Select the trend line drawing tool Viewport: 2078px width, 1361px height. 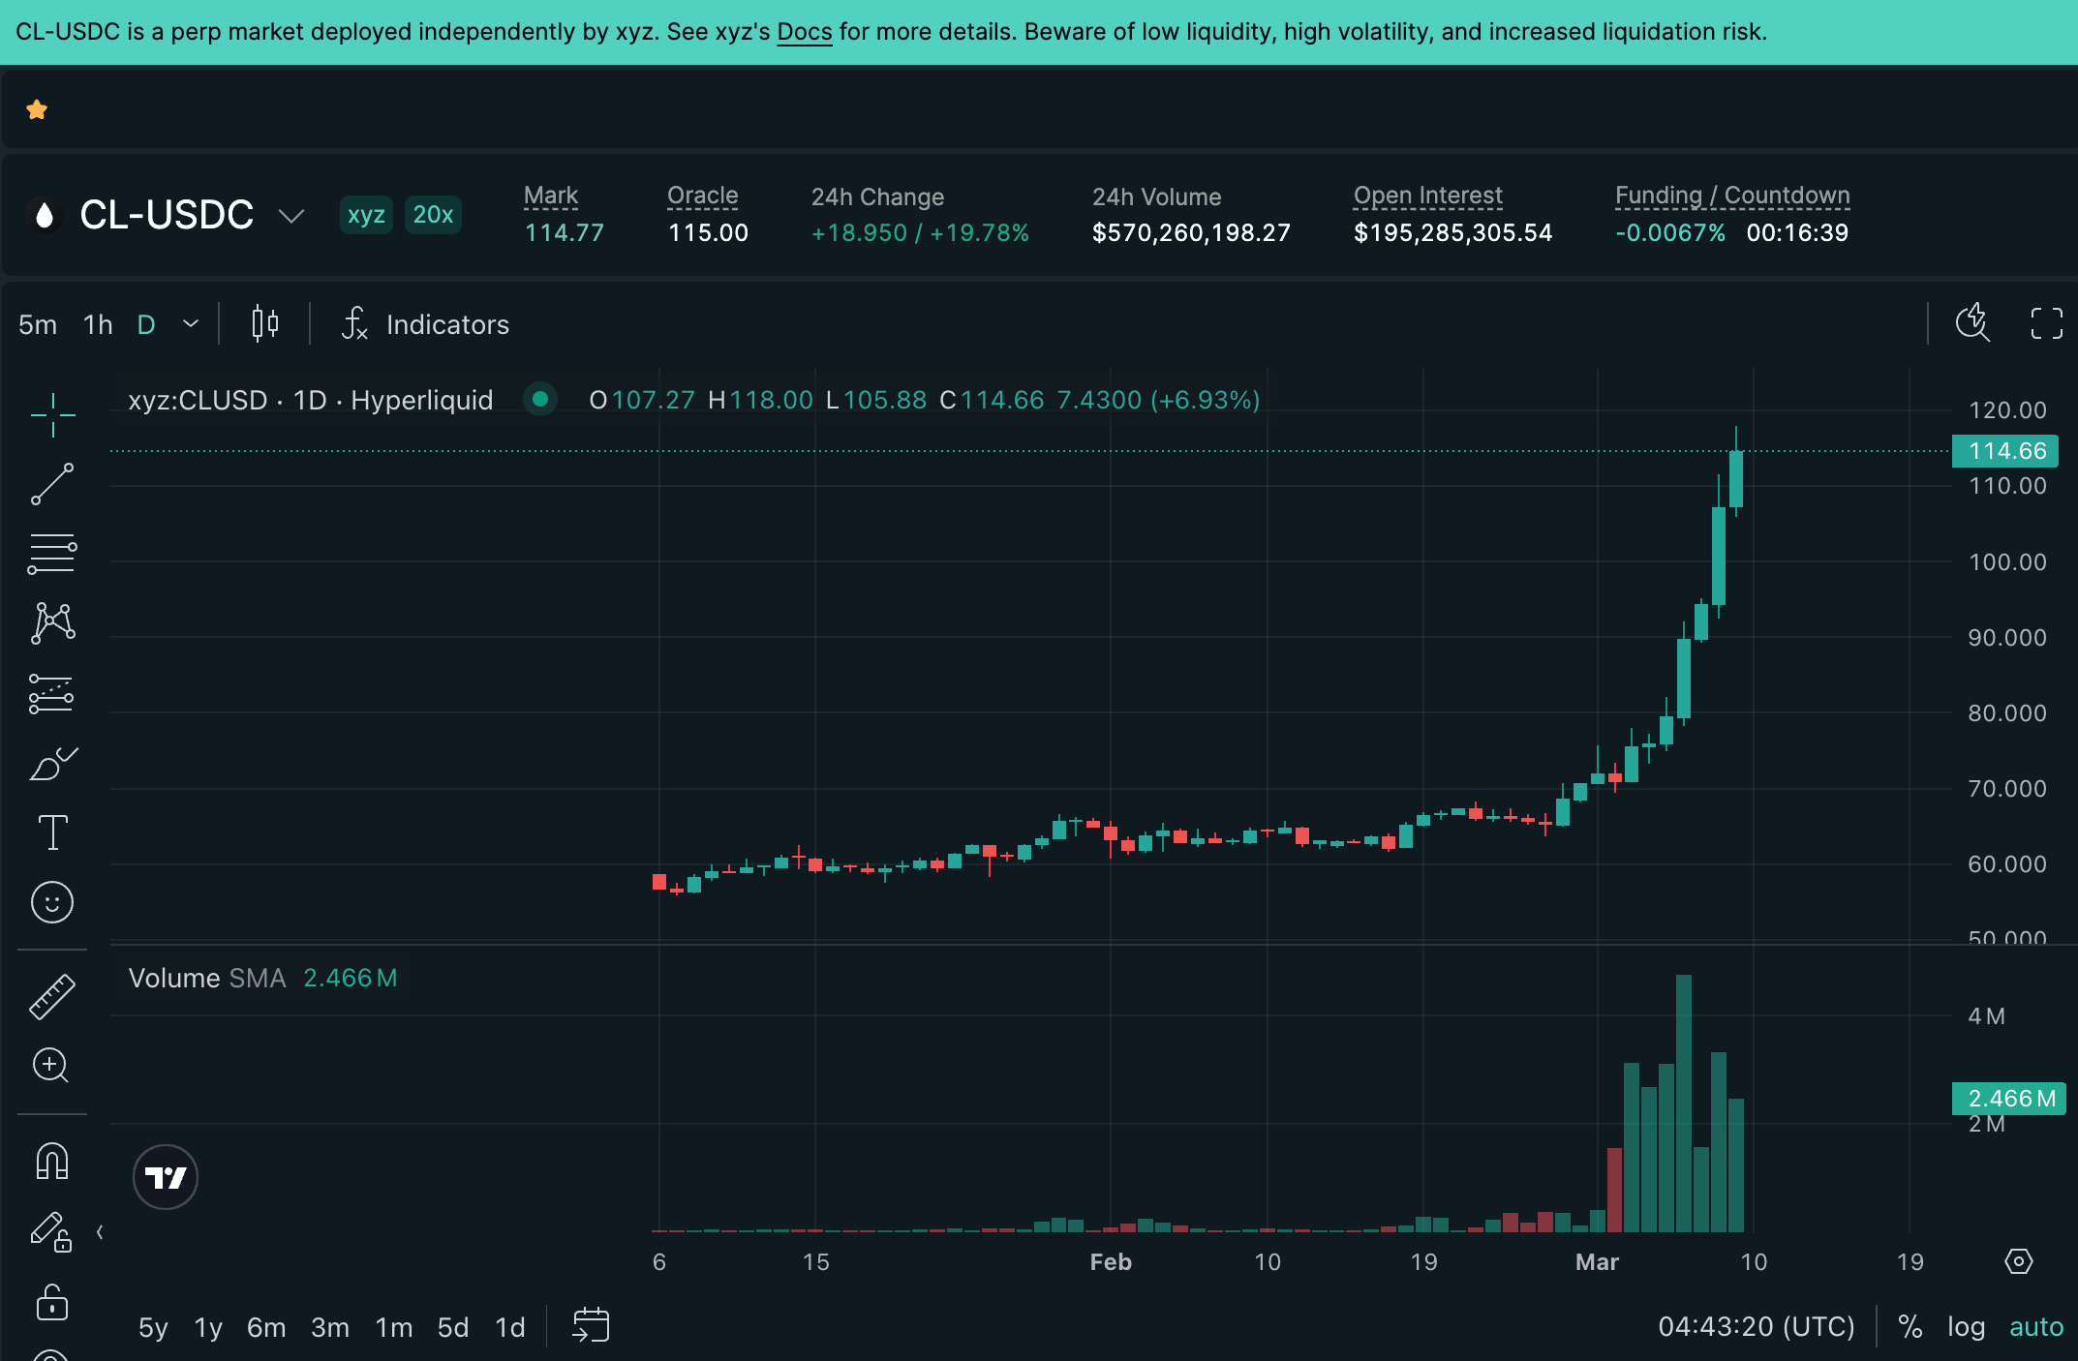[52, 484]
